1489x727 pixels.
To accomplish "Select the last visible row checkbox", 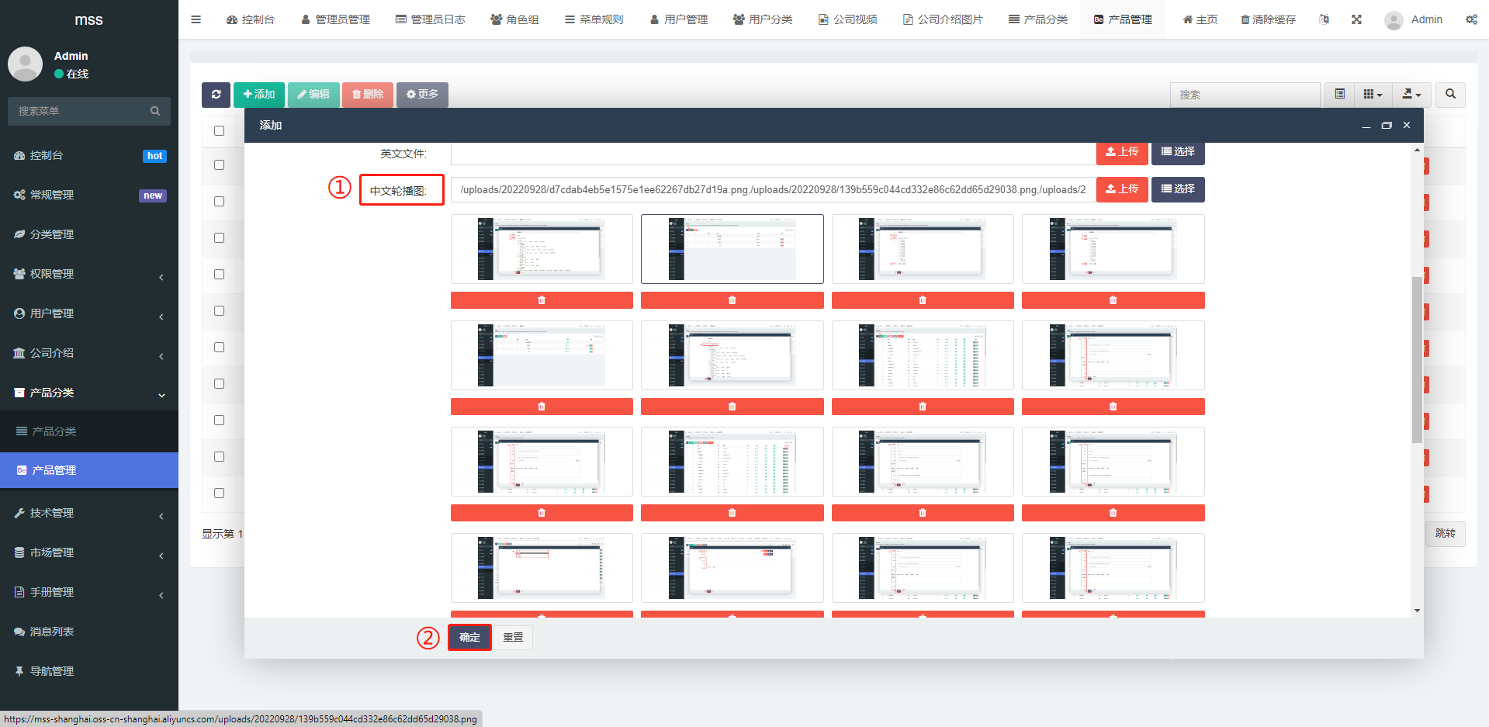I will tap(219, 493).
